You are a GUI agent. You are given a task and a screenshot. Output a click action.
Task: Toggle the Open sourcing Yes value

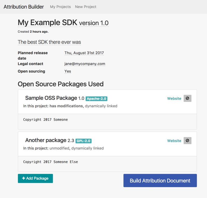[x=68, y=71]
